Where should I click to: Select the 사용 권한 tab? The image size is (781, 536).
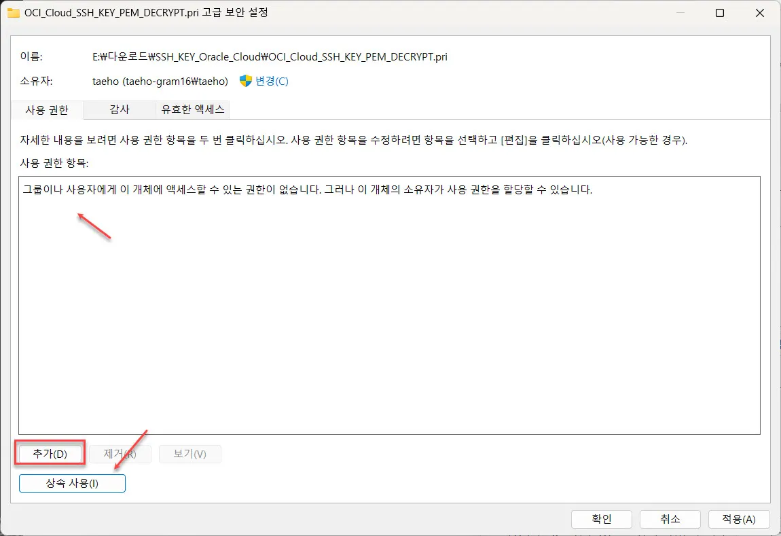[46, 109]
